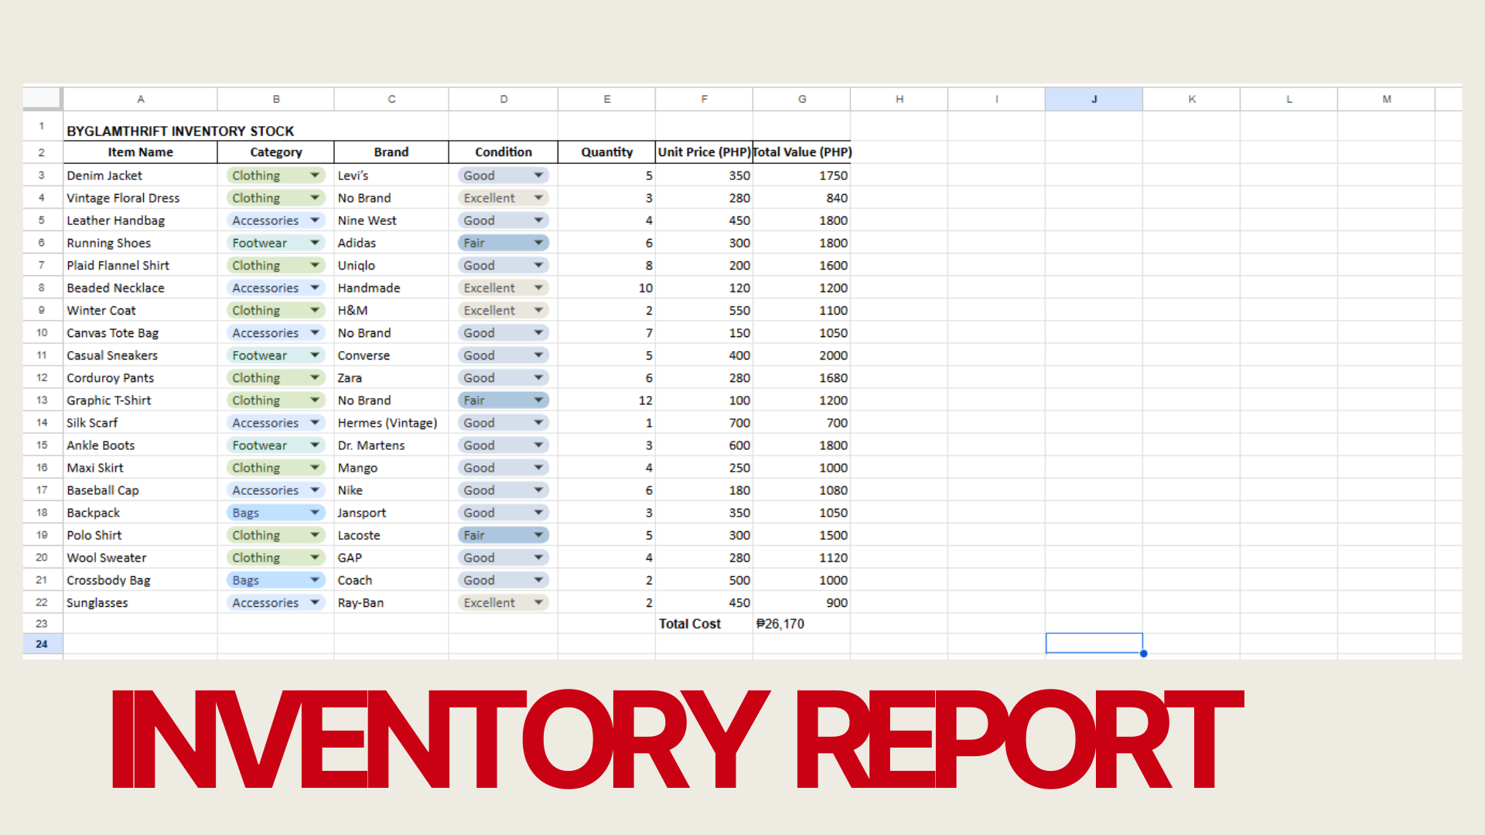1485x835 pixels.
Task: Open Category dropdown for Ankle Boots
Action: [x=315, y=445]
